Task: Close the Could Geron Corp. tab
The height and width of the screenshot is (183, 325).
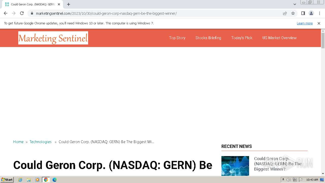Action: pos(59,4)
